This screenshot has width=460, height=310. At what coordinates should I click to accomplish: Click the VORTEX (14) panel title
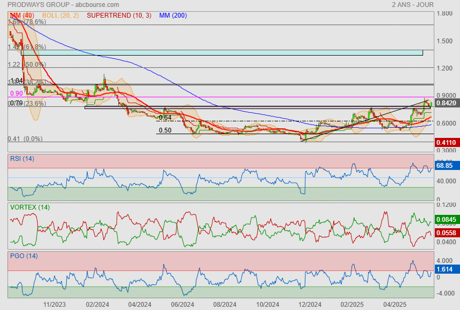coord(30,207)
